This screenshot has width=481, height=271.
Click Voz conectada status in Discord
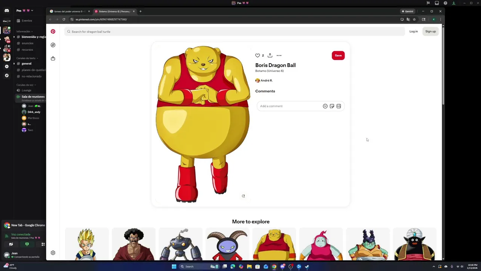(x=21, y=234)
